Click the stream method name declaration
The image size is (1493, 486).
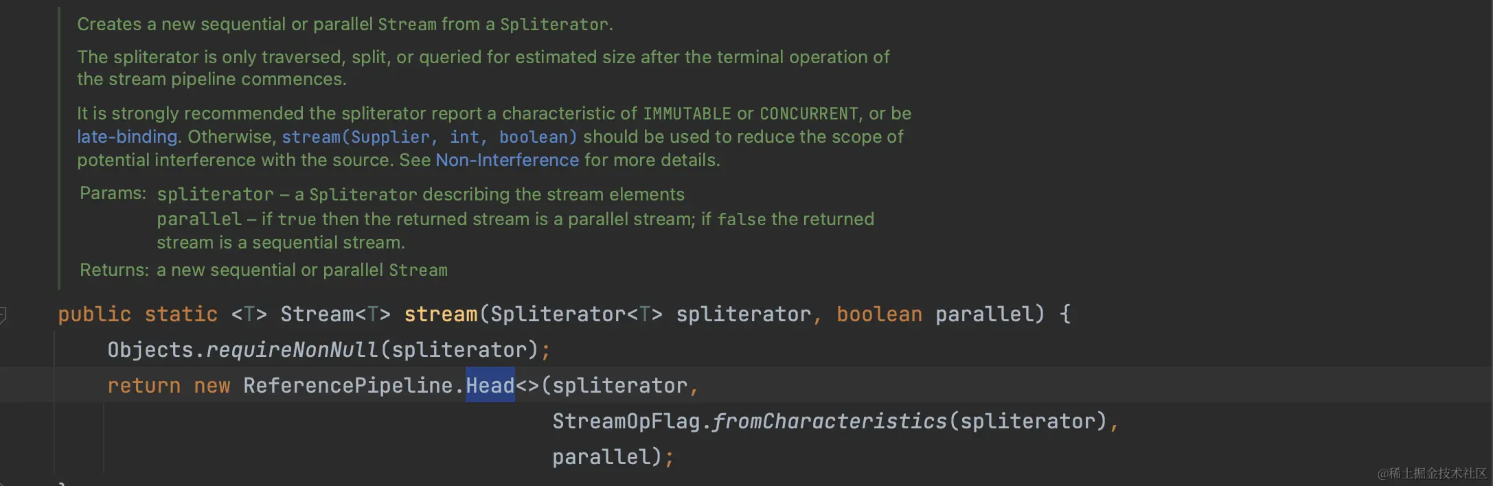440,314
